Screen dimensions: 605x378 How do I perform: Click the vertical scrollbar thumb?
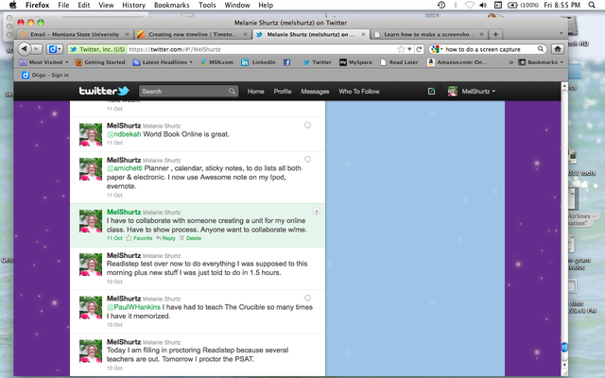(564, 347)
